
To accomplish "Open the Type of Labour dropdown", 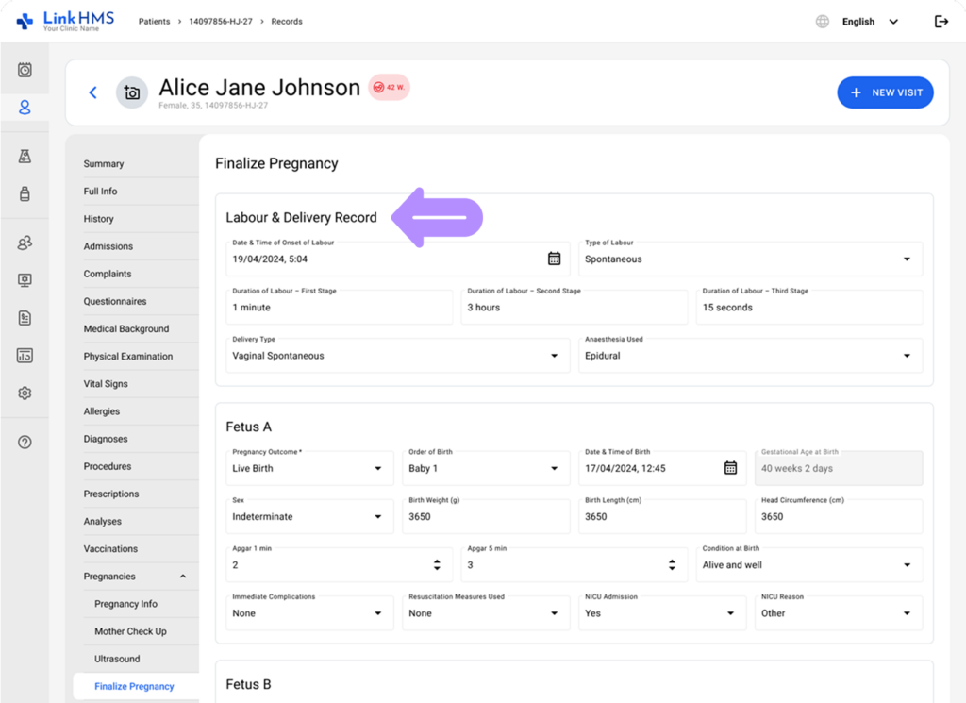I will point(752,259).
